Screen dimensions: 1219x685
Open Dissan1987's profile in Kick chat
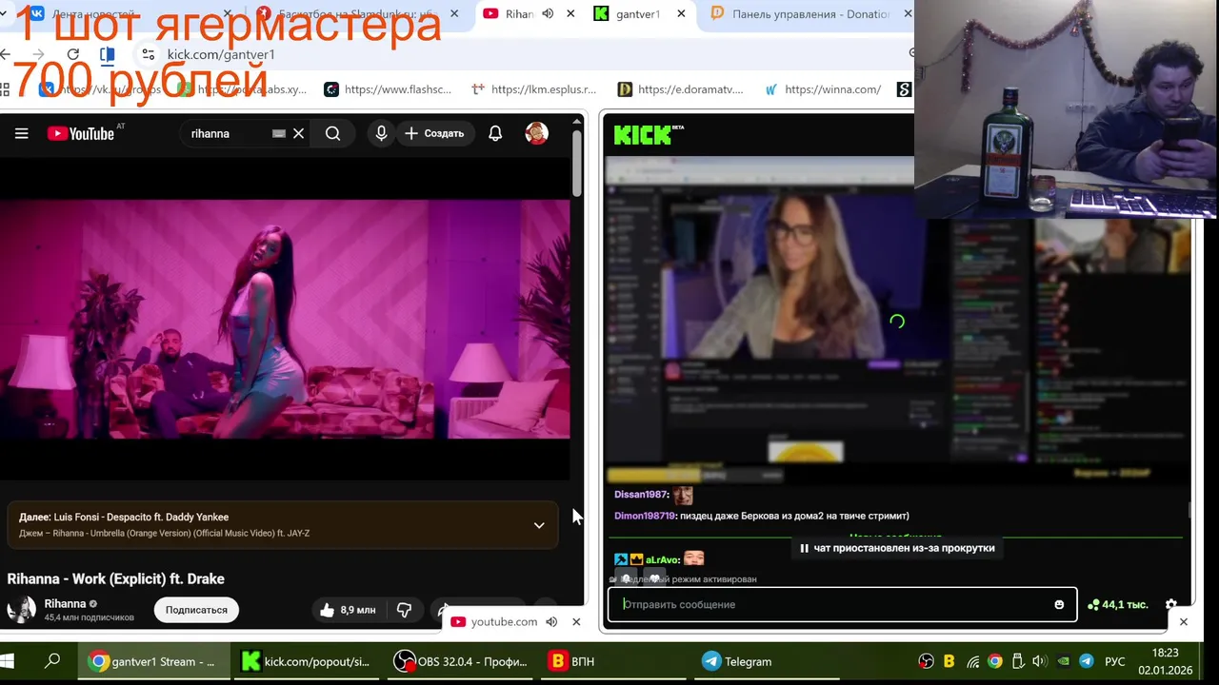coord(641,495)
